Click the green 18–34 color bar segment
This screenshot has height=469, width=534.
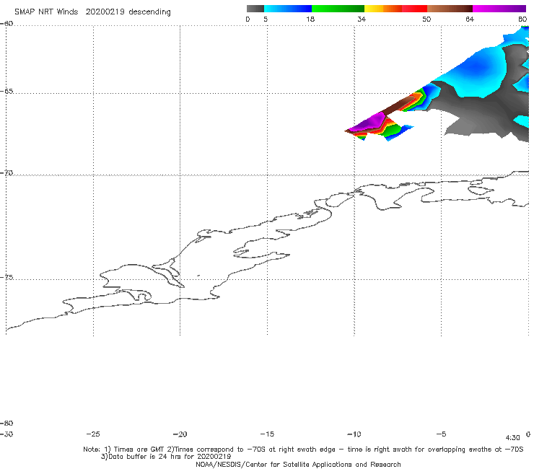point(338,9)
